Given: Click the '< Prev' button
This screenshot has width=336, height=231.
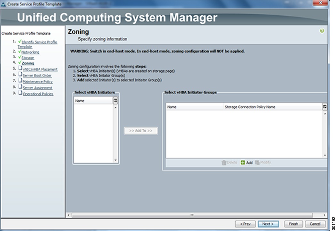Looking at the screenshot, I should pos(245,224).
